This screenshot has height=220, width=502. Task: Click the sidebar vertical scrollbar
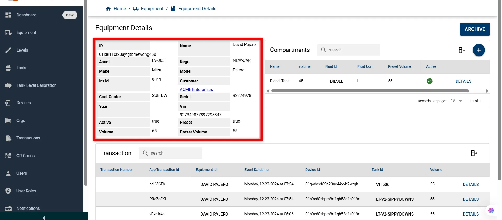pyautogui.click(x=86, y=93)
